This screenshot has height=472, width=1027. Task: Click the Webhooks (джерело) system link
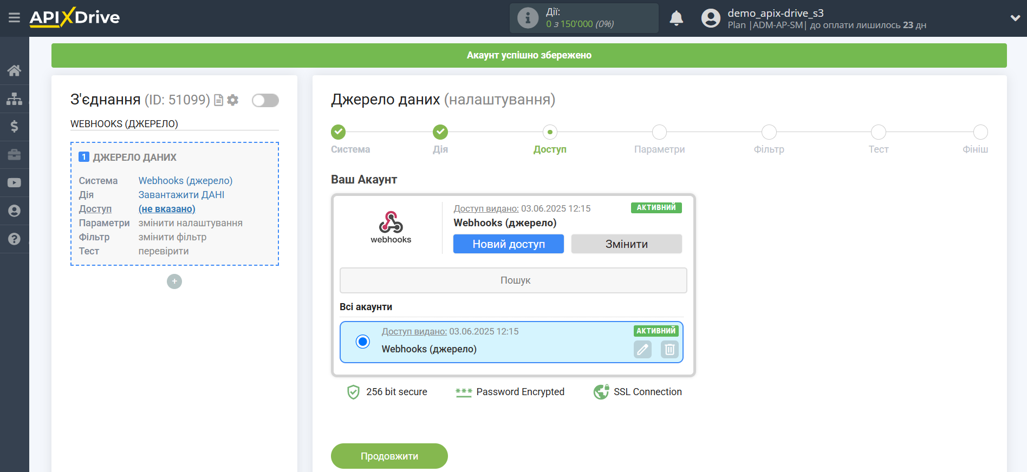tap(185, 181)
